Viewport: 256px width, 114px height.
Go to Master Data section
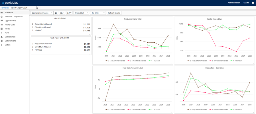coord(10,25)
